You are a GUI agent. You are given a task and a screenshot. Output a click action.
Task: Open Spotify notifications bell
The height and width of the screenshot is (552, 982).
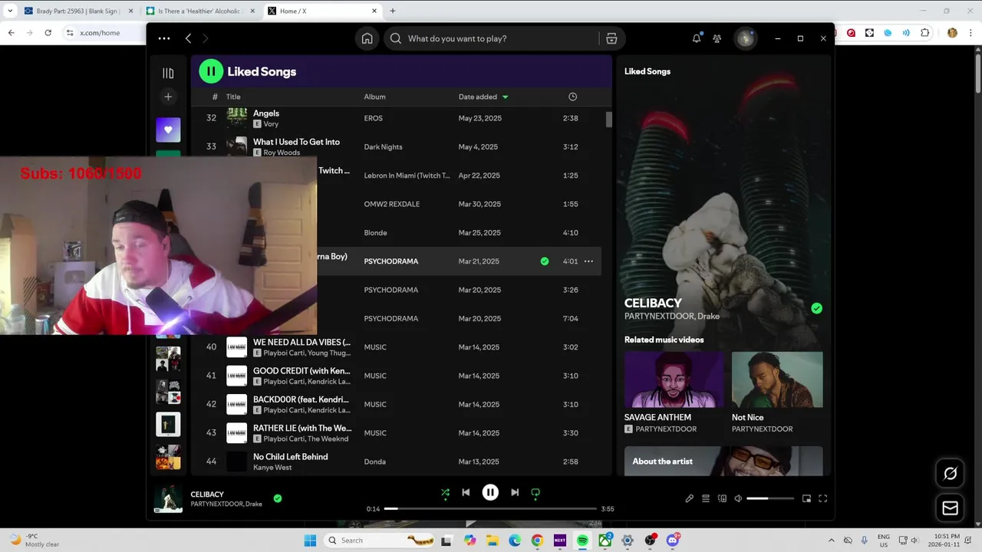click(x=697, y=38)
